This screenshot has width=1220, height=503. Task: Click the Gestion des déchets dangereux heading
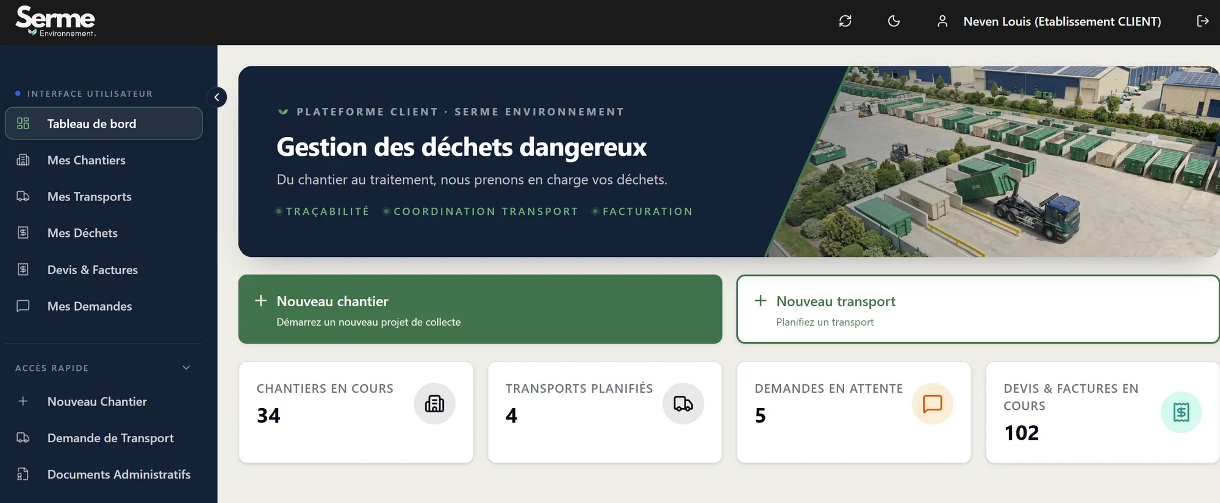462,147
